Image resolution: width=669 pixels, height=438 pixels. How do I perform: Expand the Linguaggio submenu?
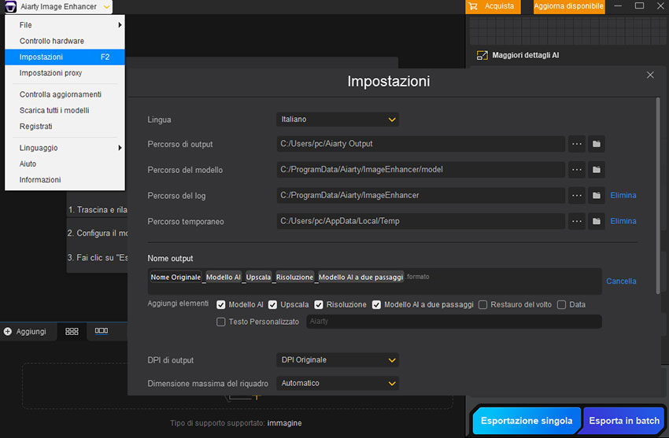(65, 148)
